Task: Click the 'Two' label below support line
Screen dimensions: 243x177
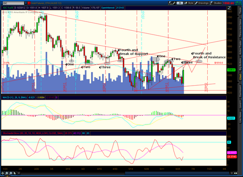Action: coord(85,67)
